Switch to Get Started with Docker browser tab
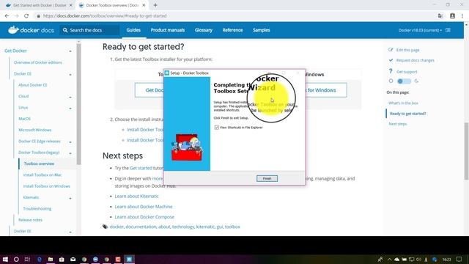This screenshot has height=264, width=469. 40,5
